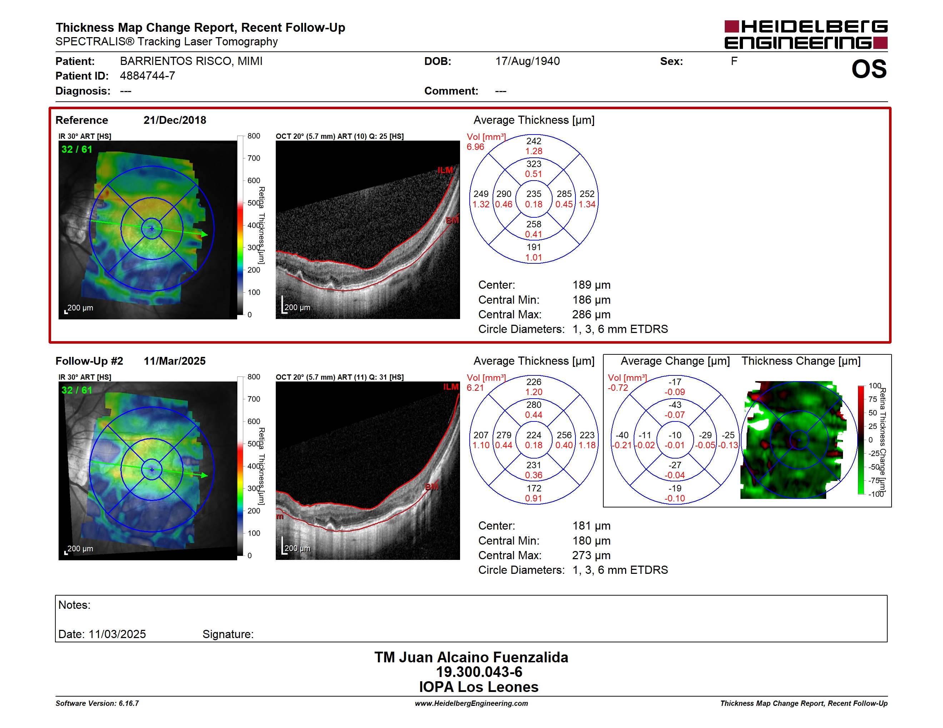Click Reference date '21/Dec/2018'
The image size is (943, 728).
coord(175,120)
